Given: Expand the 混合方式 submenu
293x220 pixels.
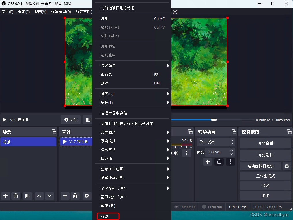Looking at the screenshot, I should coord(132,150).
